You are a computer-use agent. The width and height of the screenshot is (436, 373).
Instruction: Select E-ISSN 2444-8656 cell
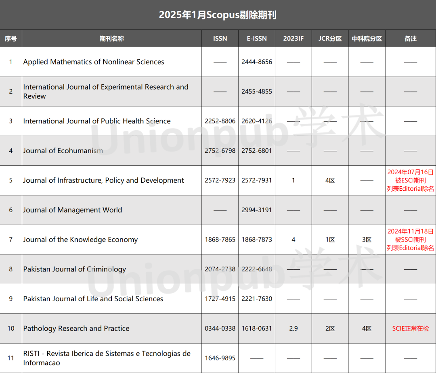(257, 62)
